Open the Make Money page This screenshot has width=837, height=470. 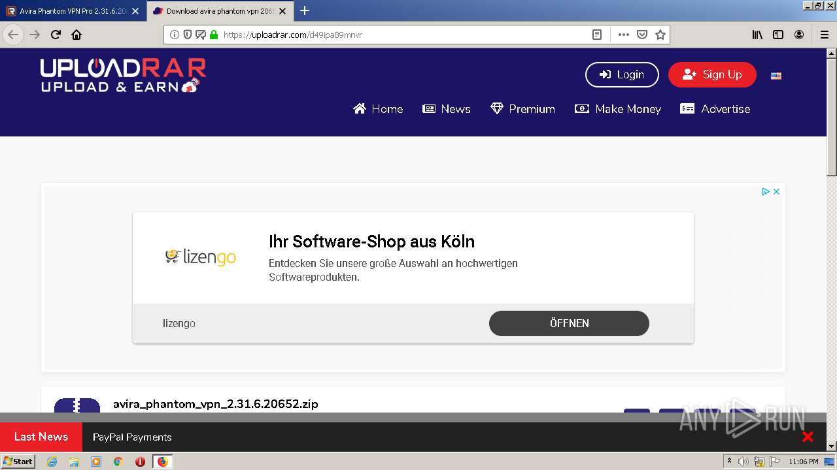pyautogui.click(x=618, y=109)
